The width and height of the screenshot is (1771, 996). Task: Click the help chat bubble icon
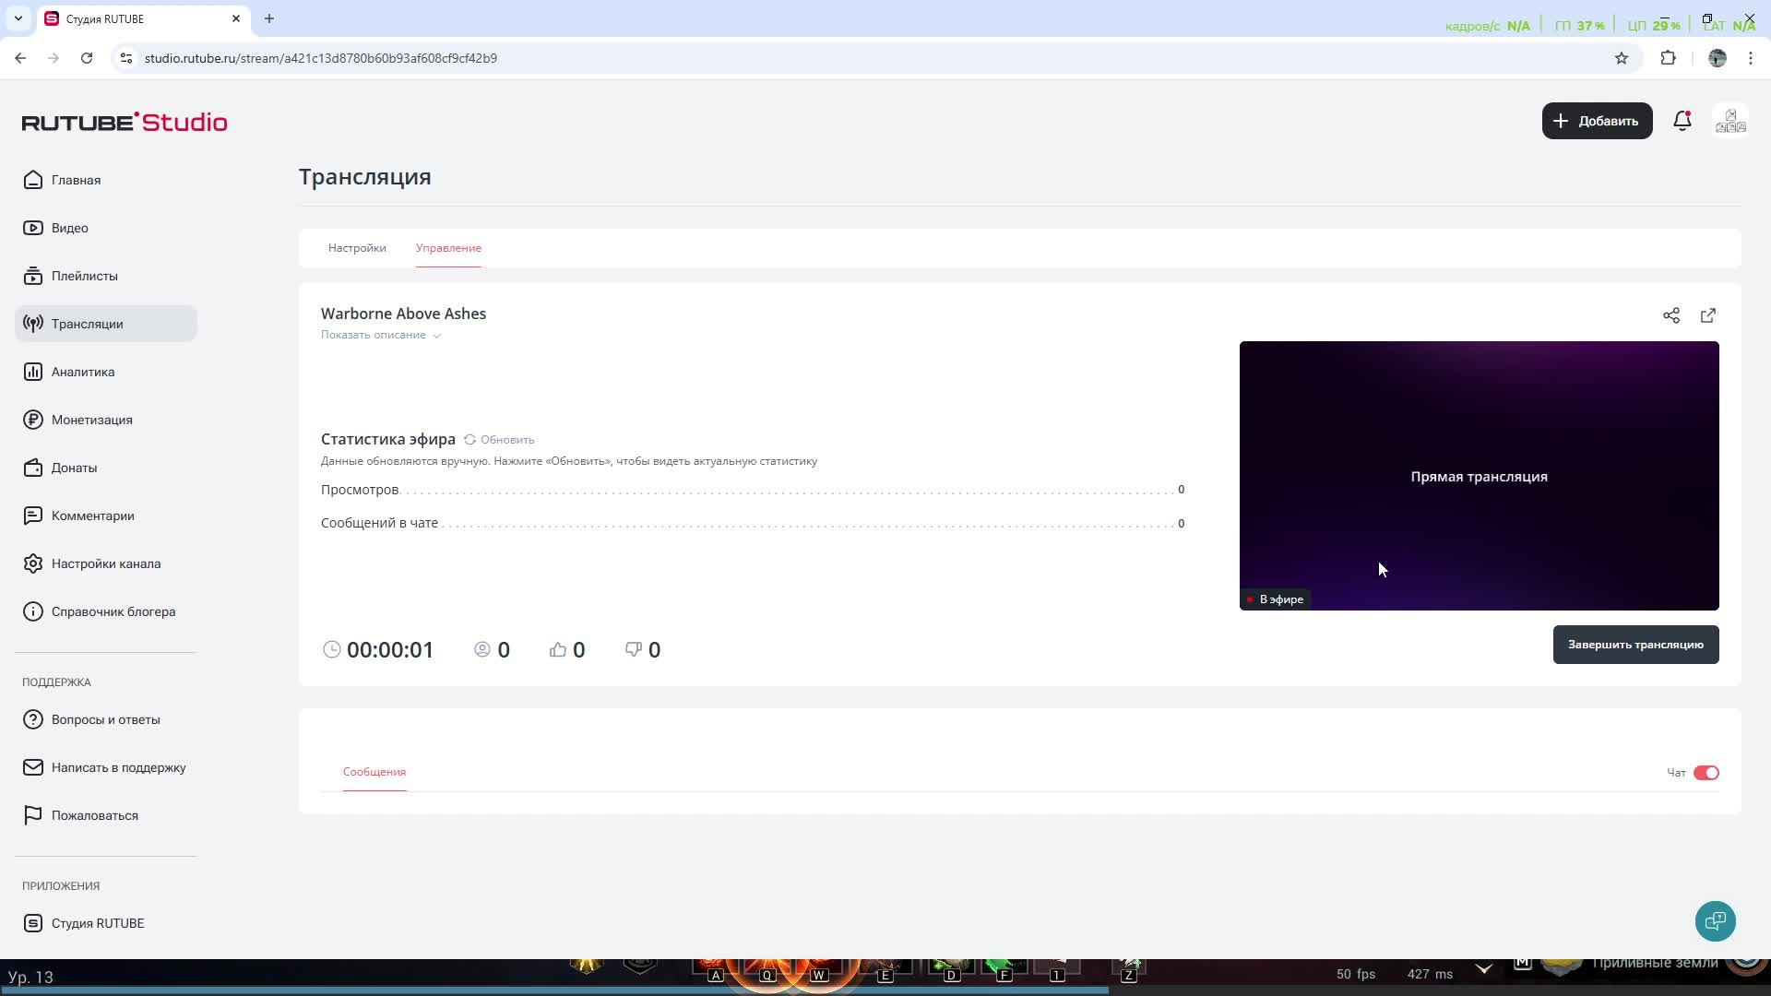click(x=1715, y=920)
